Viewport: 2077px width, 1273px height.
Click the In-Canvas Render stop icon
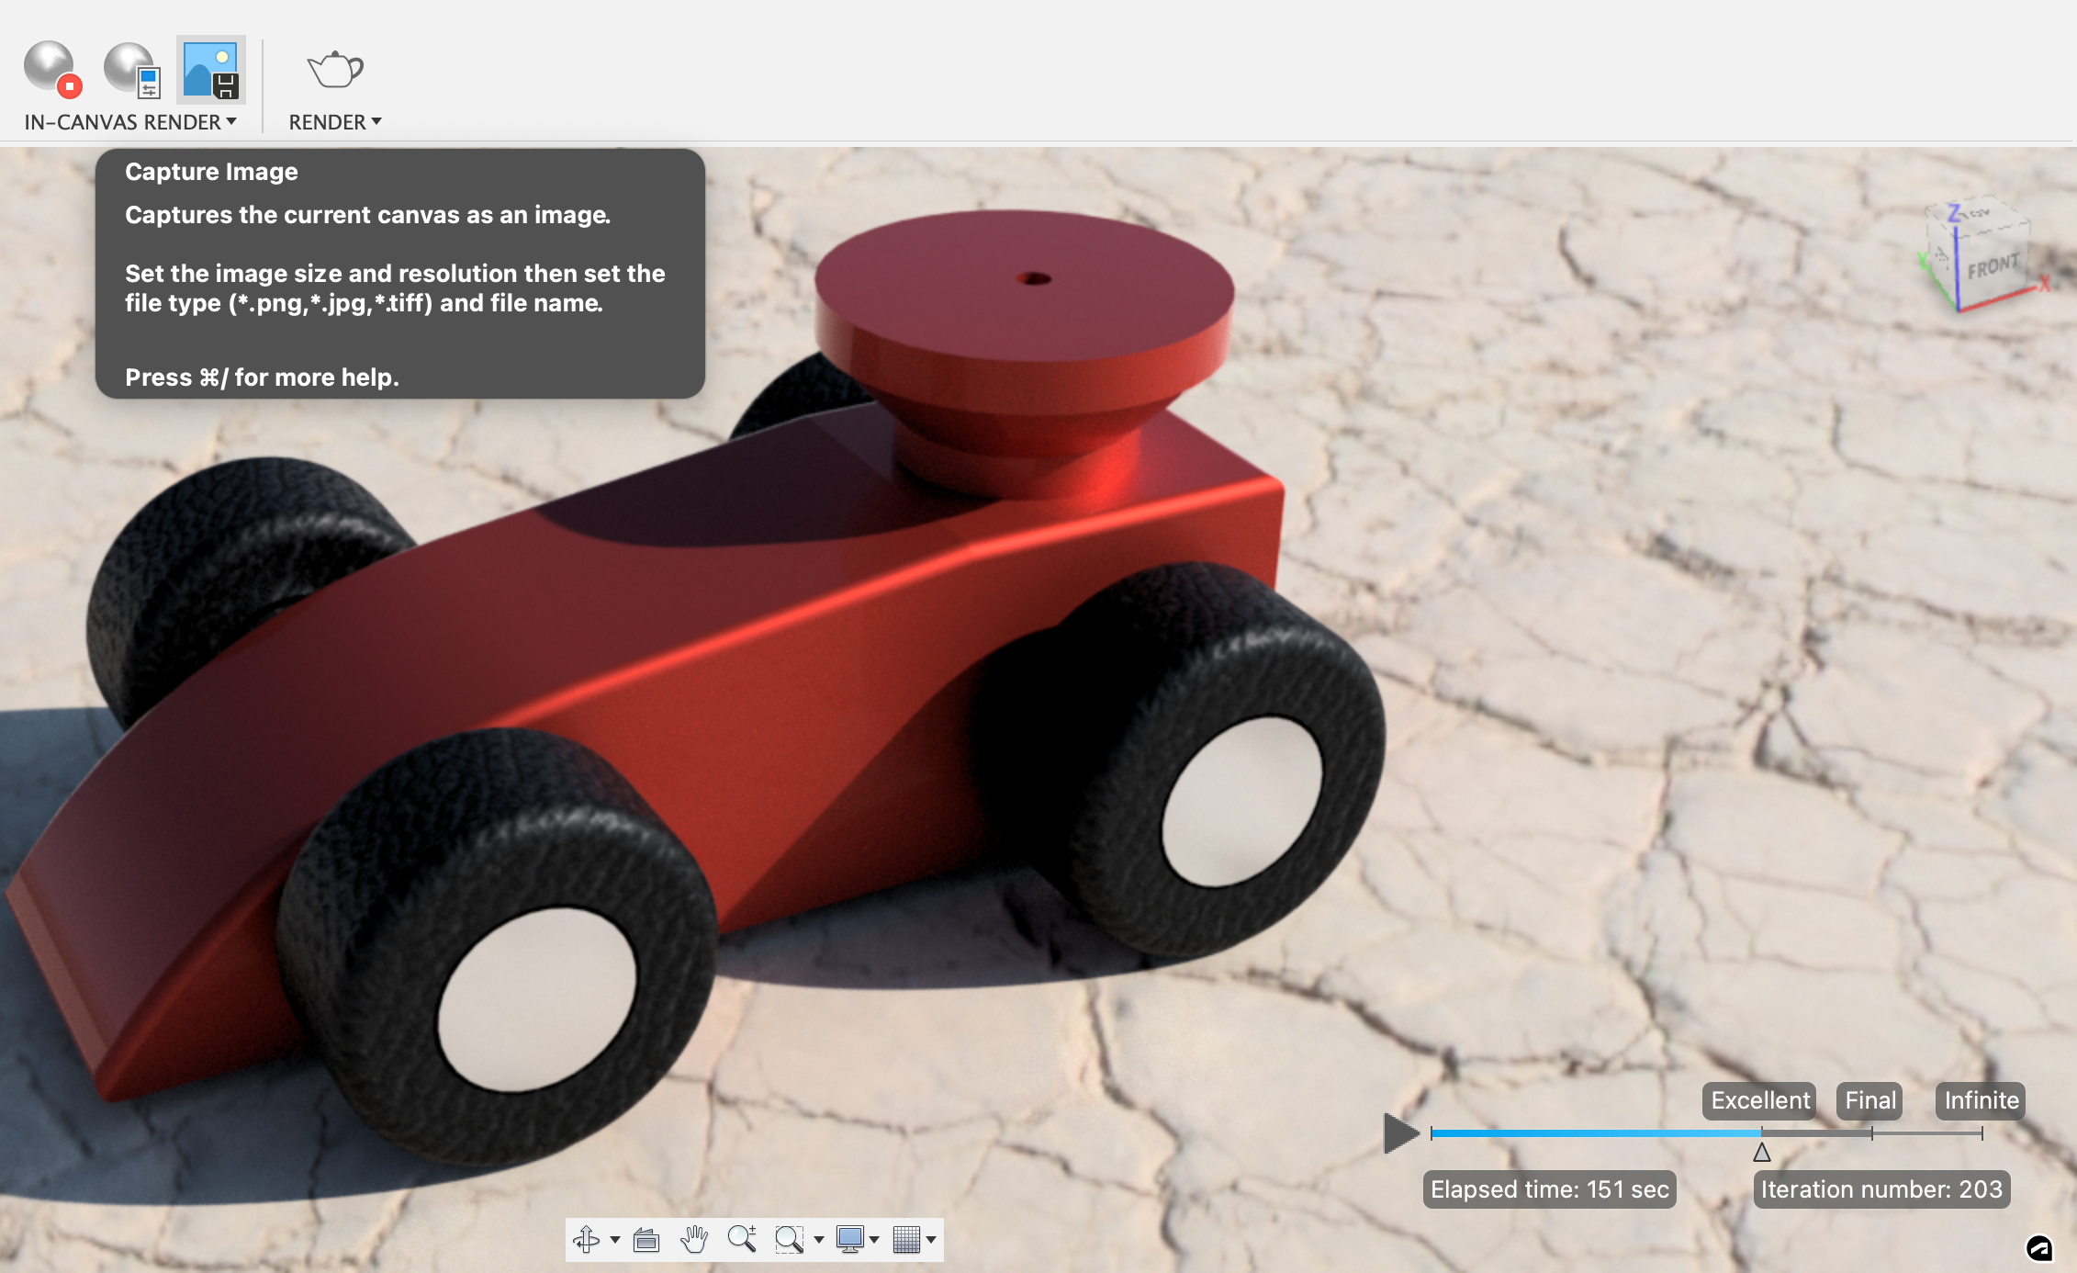pyautogui.click(x=52, y=69)
